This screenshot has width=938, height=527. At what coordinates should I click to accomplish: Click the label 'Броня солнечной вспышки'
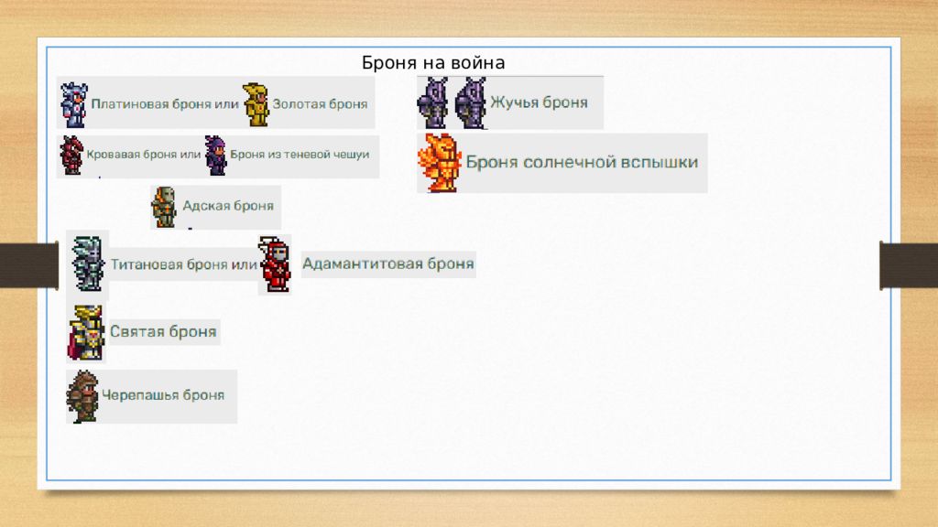(x=582, y=162)
